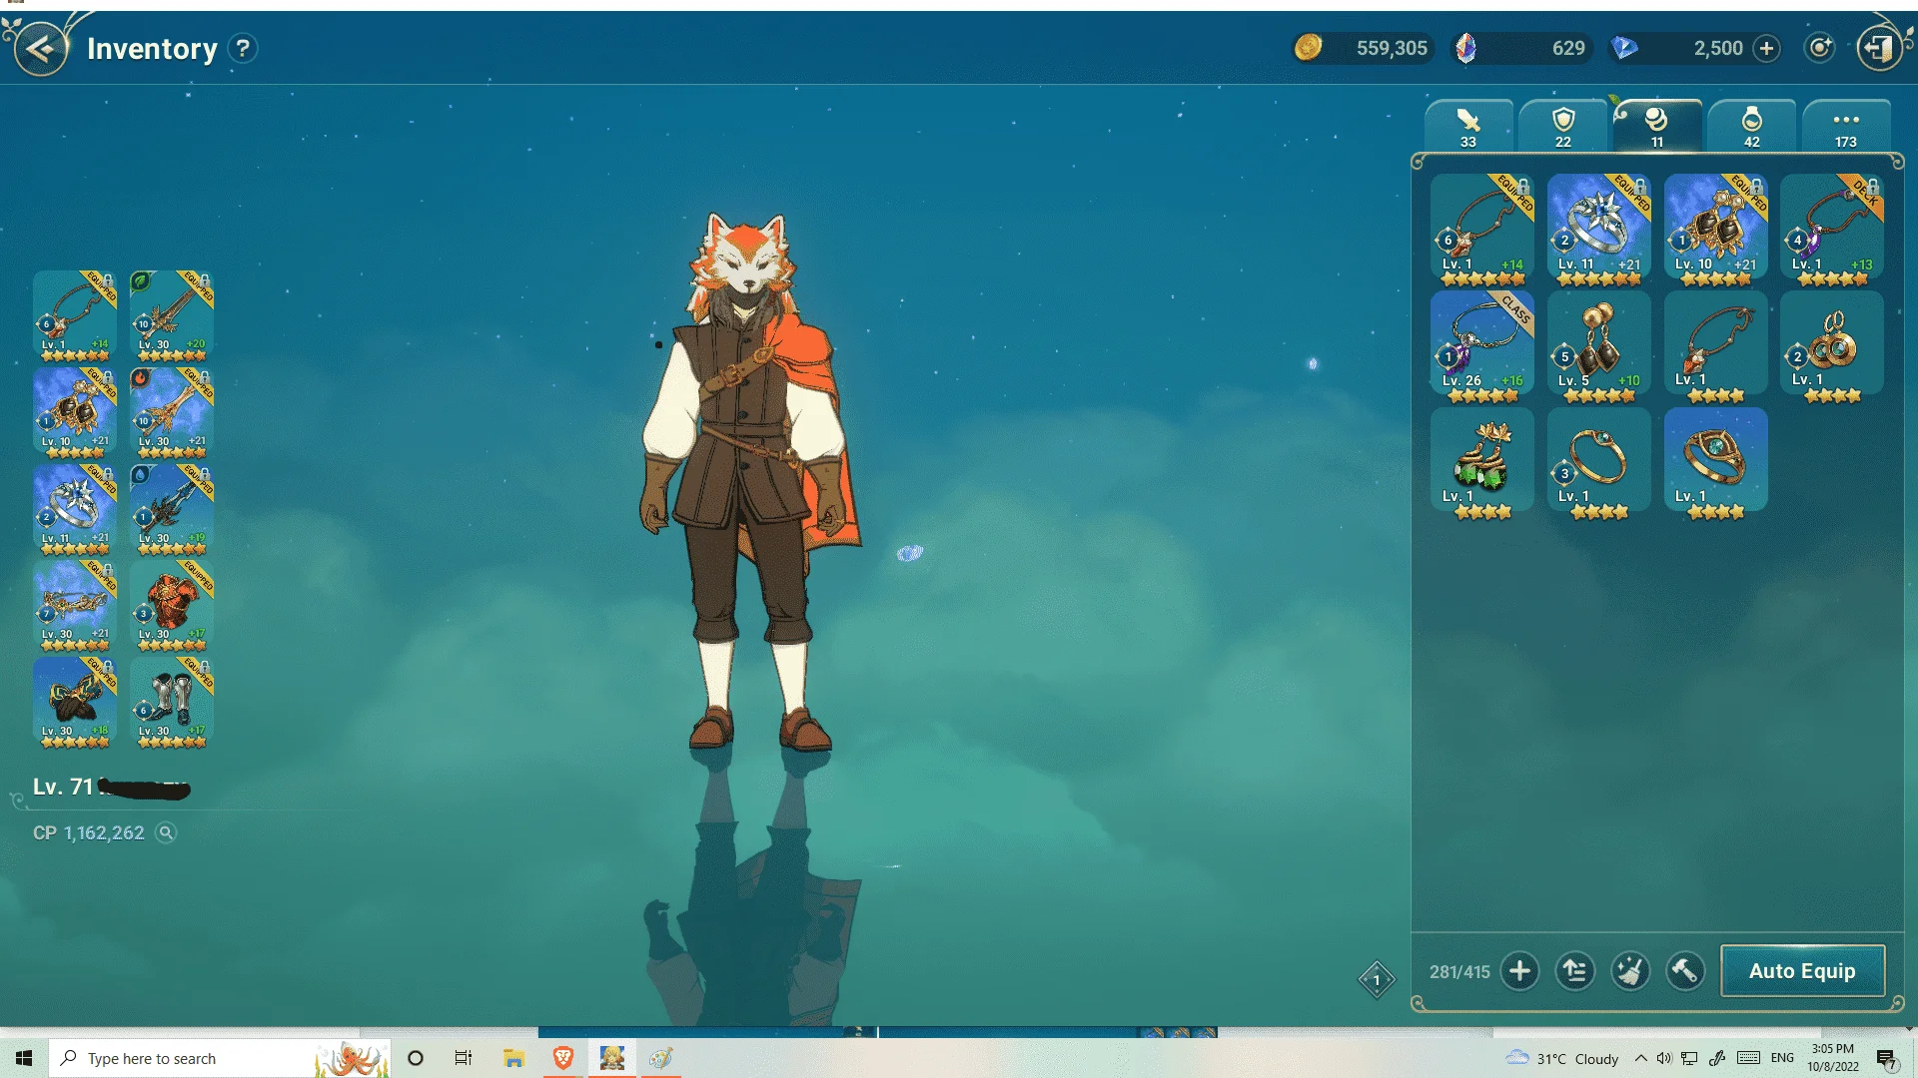This screenshot has height=1078, width=1918.
Task: Open the Inventory help question mark
Action: coord(243,48)
